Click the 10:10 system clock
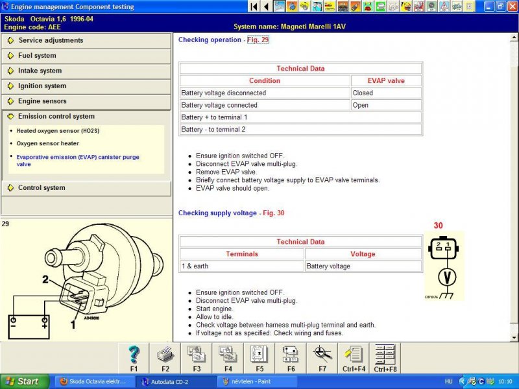Screen dimensions: 519x389 (505, 382)
